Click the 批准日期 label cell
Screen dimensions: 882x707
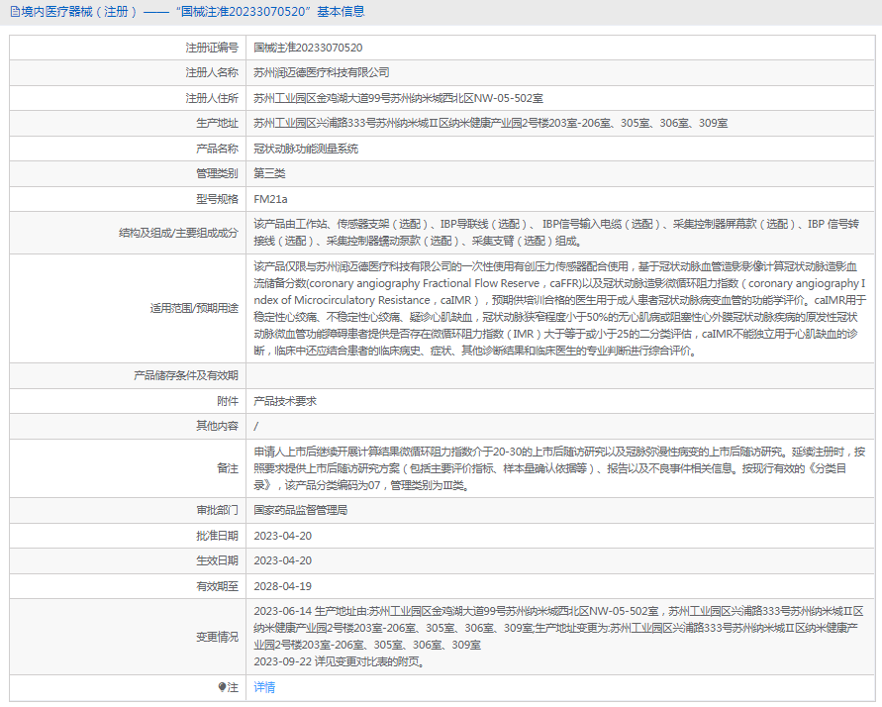(x=217, y=536)
